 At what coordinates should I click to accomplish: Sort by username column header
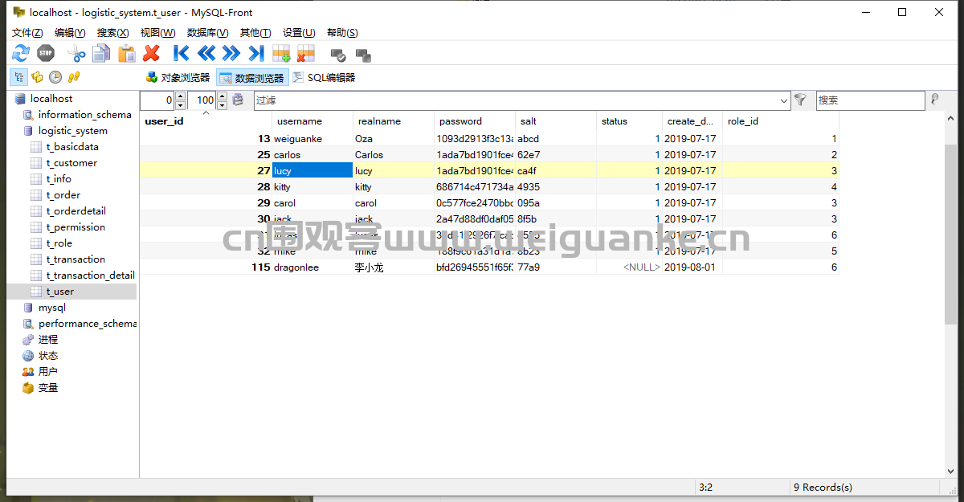tap(312, 121)
